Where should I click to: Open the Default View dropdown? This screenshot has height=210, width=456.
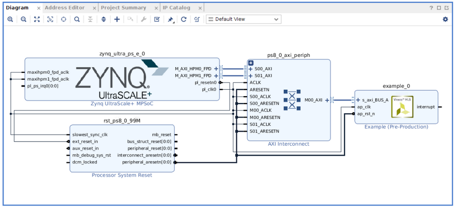pos(243,19)
